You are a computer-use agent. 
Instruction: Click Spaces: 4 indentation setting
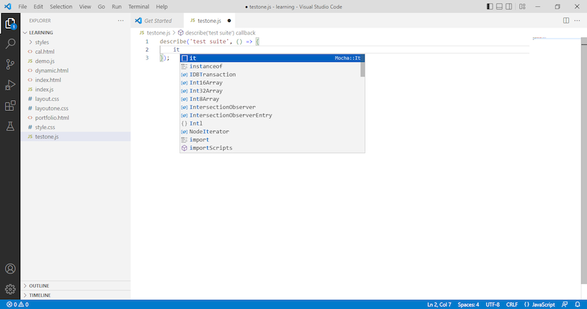pos(468,304)
